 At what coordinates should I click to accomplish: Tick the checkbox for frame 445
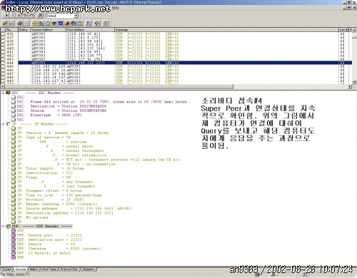point(3,66)
